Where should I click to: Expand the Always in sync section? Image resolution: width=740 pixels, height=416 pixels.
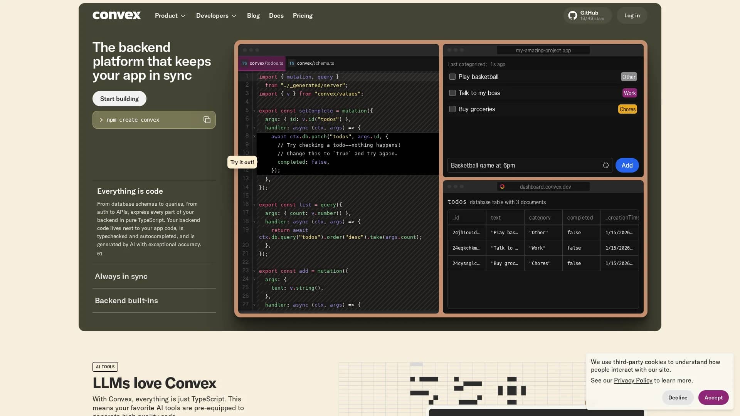[154, 276]
